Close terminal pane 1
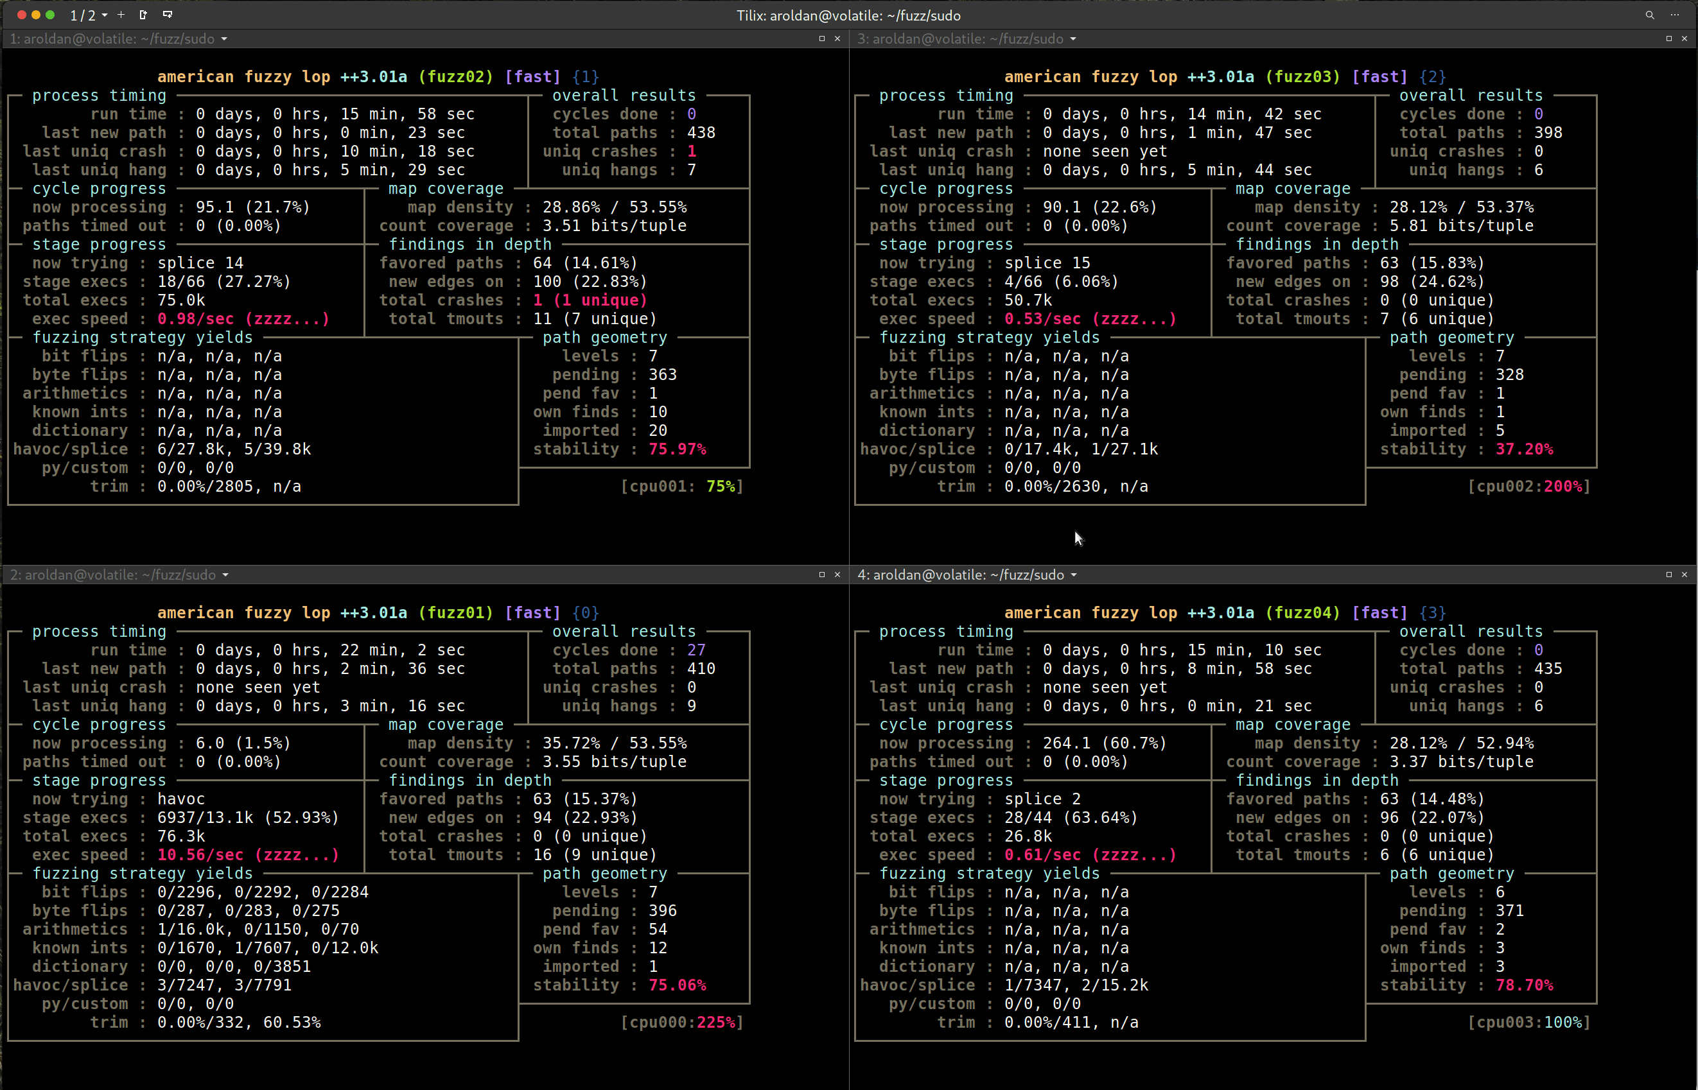The image size is (1698, 1090). (837, 39)
